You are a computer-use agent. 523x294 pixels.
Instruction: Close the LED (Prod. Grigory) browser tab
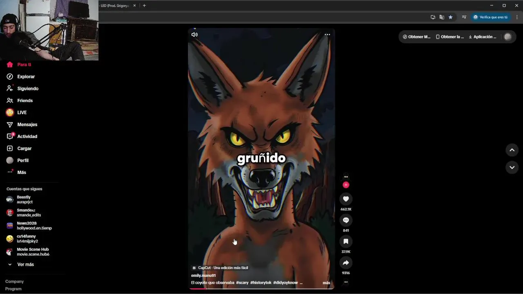pos(134,6)
